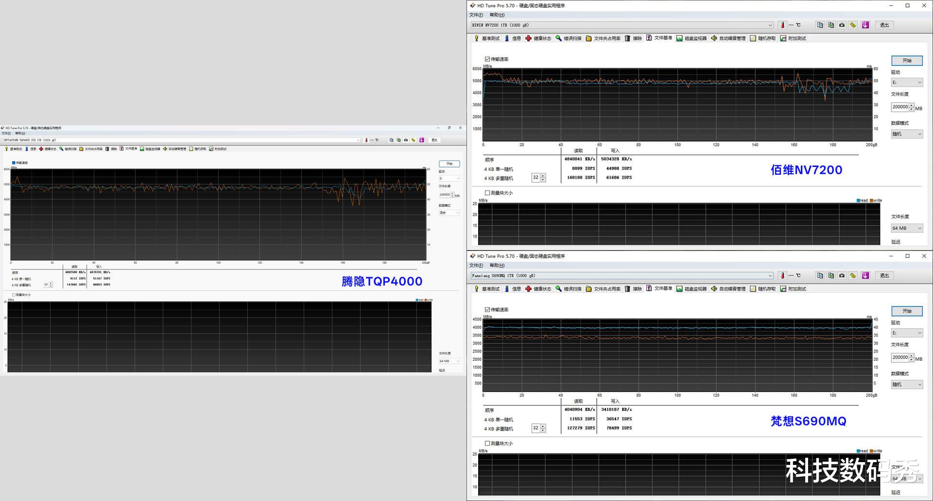Open the 文件(F) menu in the NV7200 window
This screenshot has width=933, height=501.
click(x=476, y=15)
